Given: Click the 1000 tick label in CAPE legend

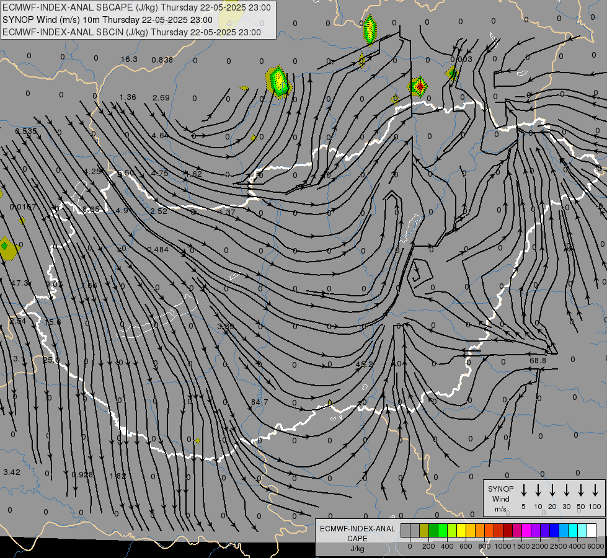Looking at the screenshot, I should click(x=502, y=546).
